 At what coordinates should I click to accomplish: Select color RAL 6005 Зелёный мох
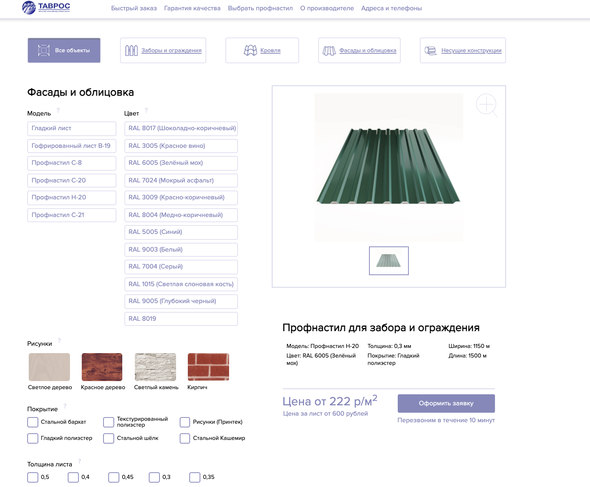pyautogui.click(x=181, y=163)
